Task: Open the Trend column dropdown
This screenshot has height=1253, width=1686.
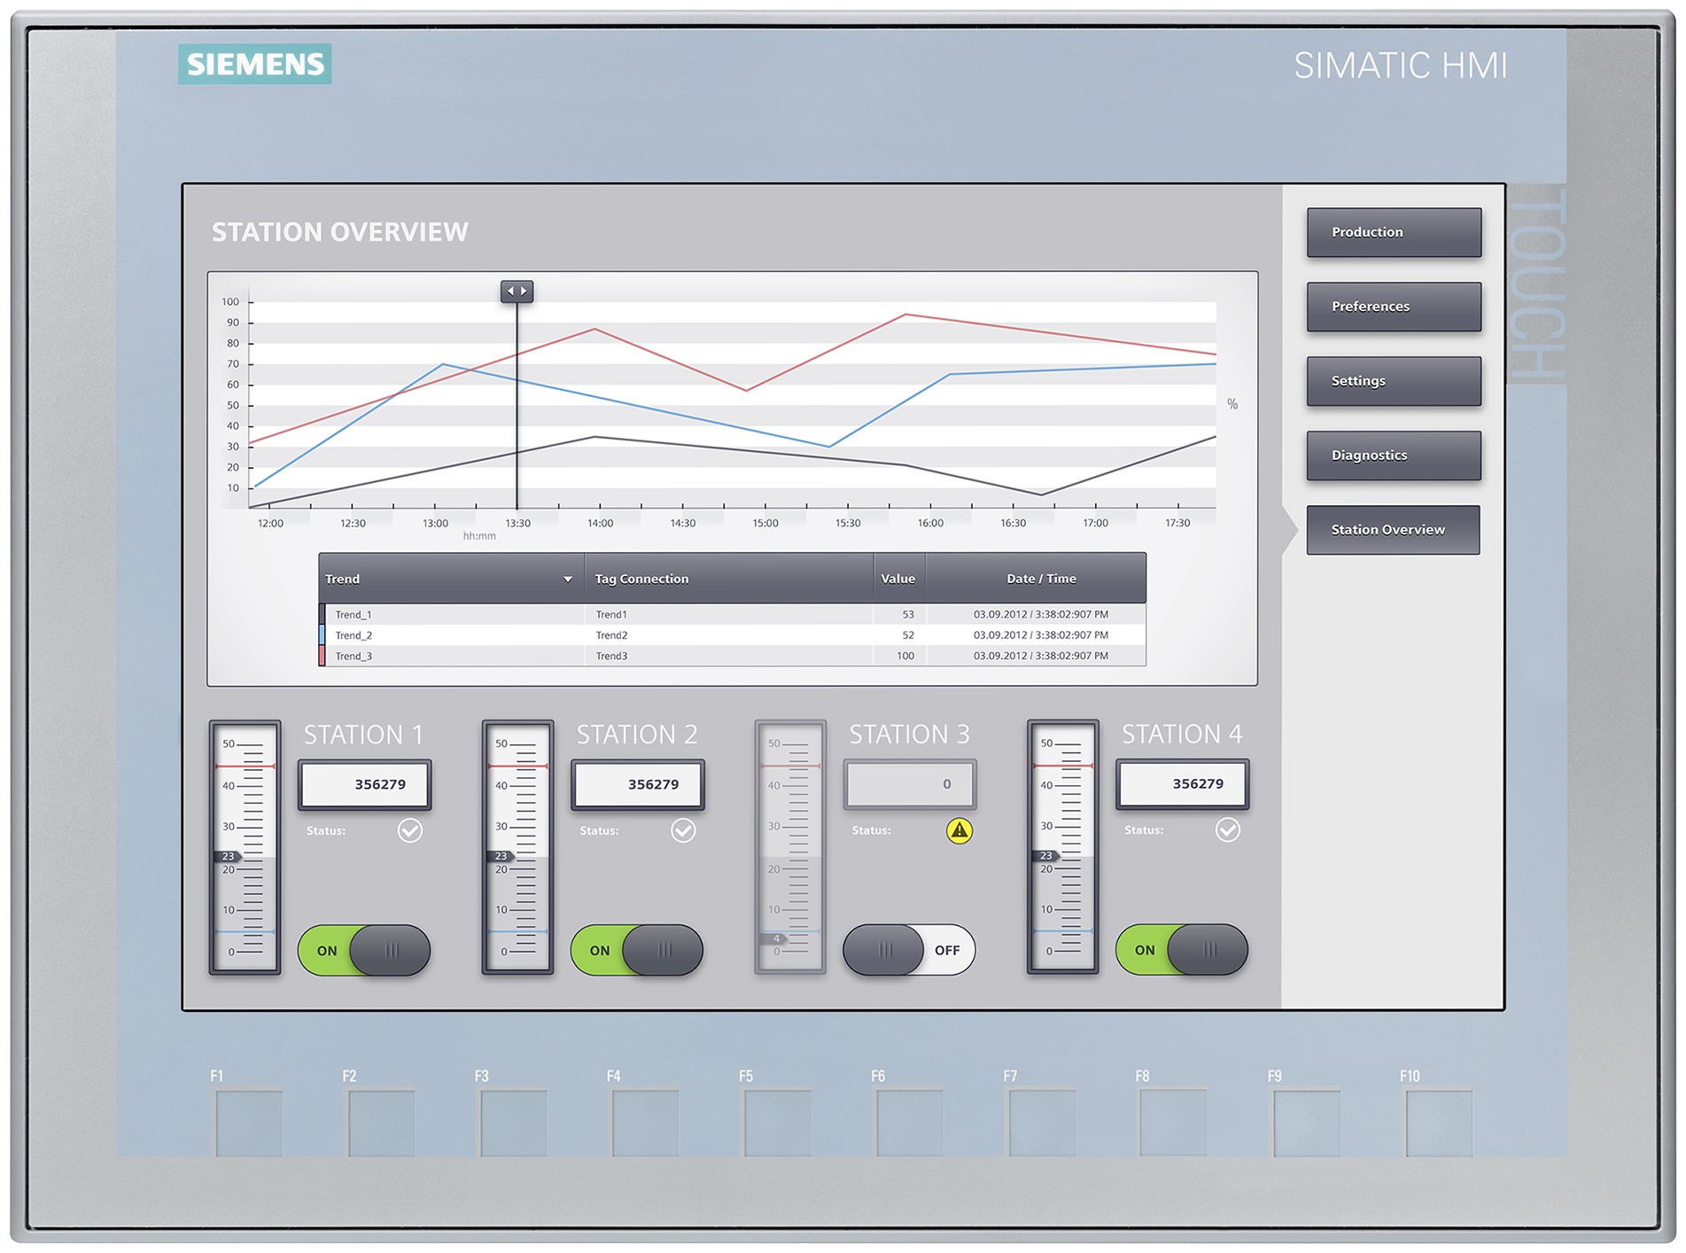Action: (x=568, y=579)
